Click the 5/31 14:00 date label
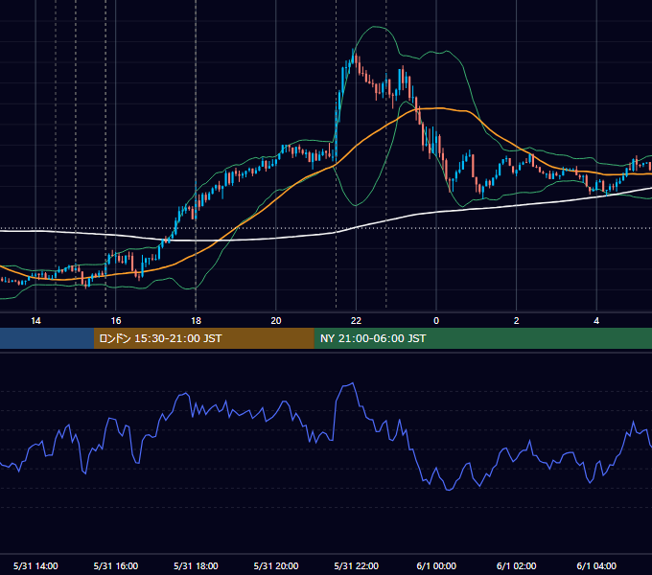This screenshot has height=575, width=652. 35,565
